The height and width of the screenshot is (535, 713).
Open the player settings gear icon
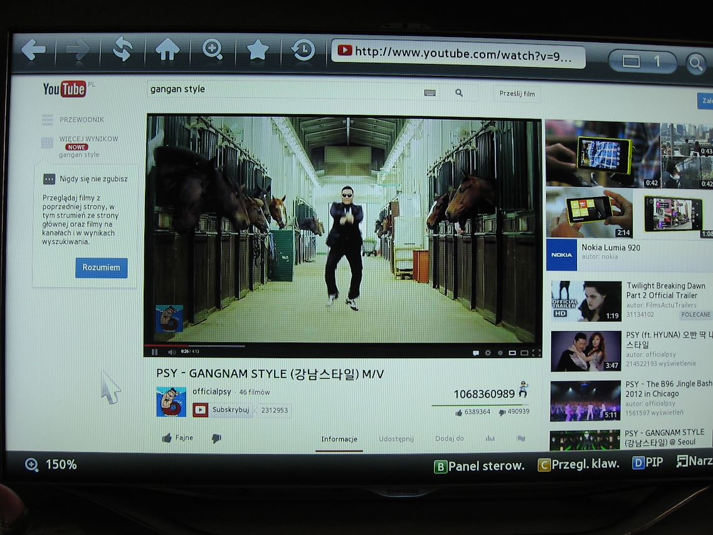point(488,353)
